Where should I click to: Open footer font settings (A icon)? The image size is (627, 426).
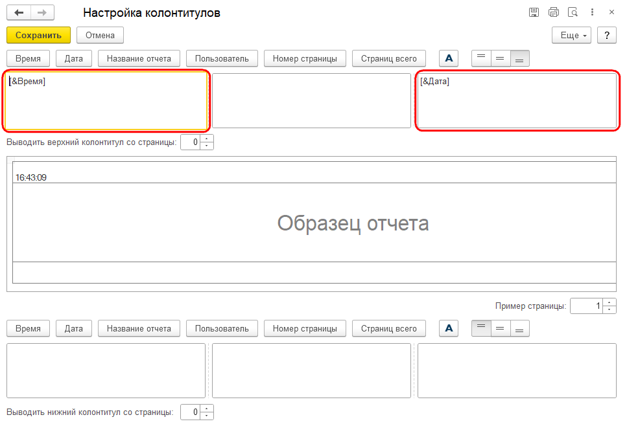click(449, 329)
